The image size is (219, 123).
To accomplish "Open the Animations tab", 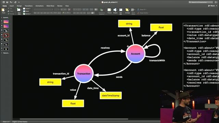I will click(x=40, y=6).
